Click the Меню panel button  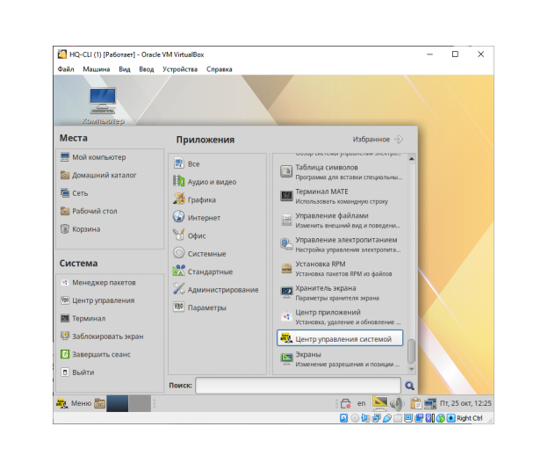[74, 403]
